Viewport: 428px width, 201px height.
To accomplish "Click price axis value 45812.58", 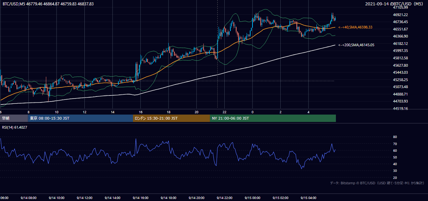I will [400, 58].
